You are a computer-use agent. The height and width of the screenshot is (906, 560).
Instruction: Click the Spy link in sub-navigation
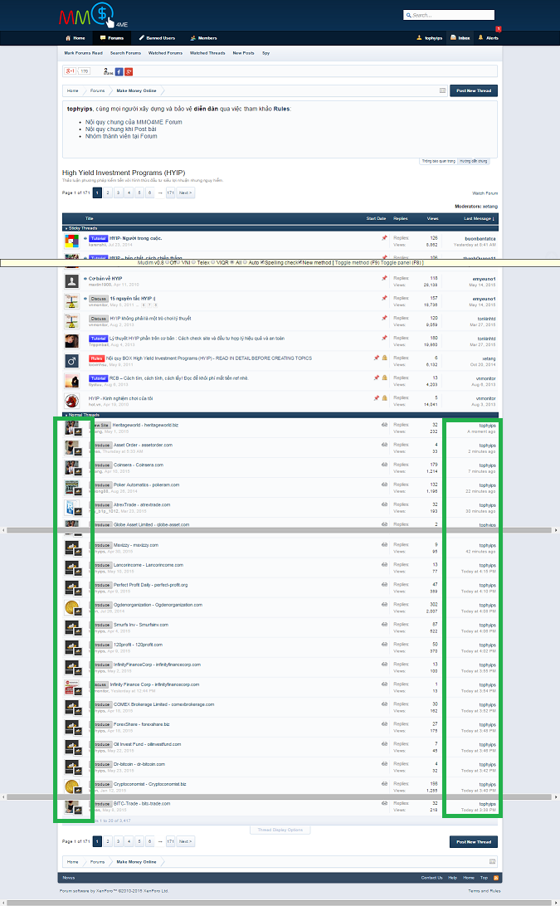pos(265,52)
